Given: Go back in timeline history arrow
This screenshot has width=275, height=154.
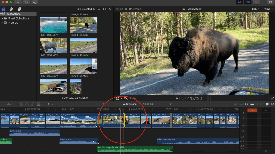Looking at the screenshot, I should (103, 104).
